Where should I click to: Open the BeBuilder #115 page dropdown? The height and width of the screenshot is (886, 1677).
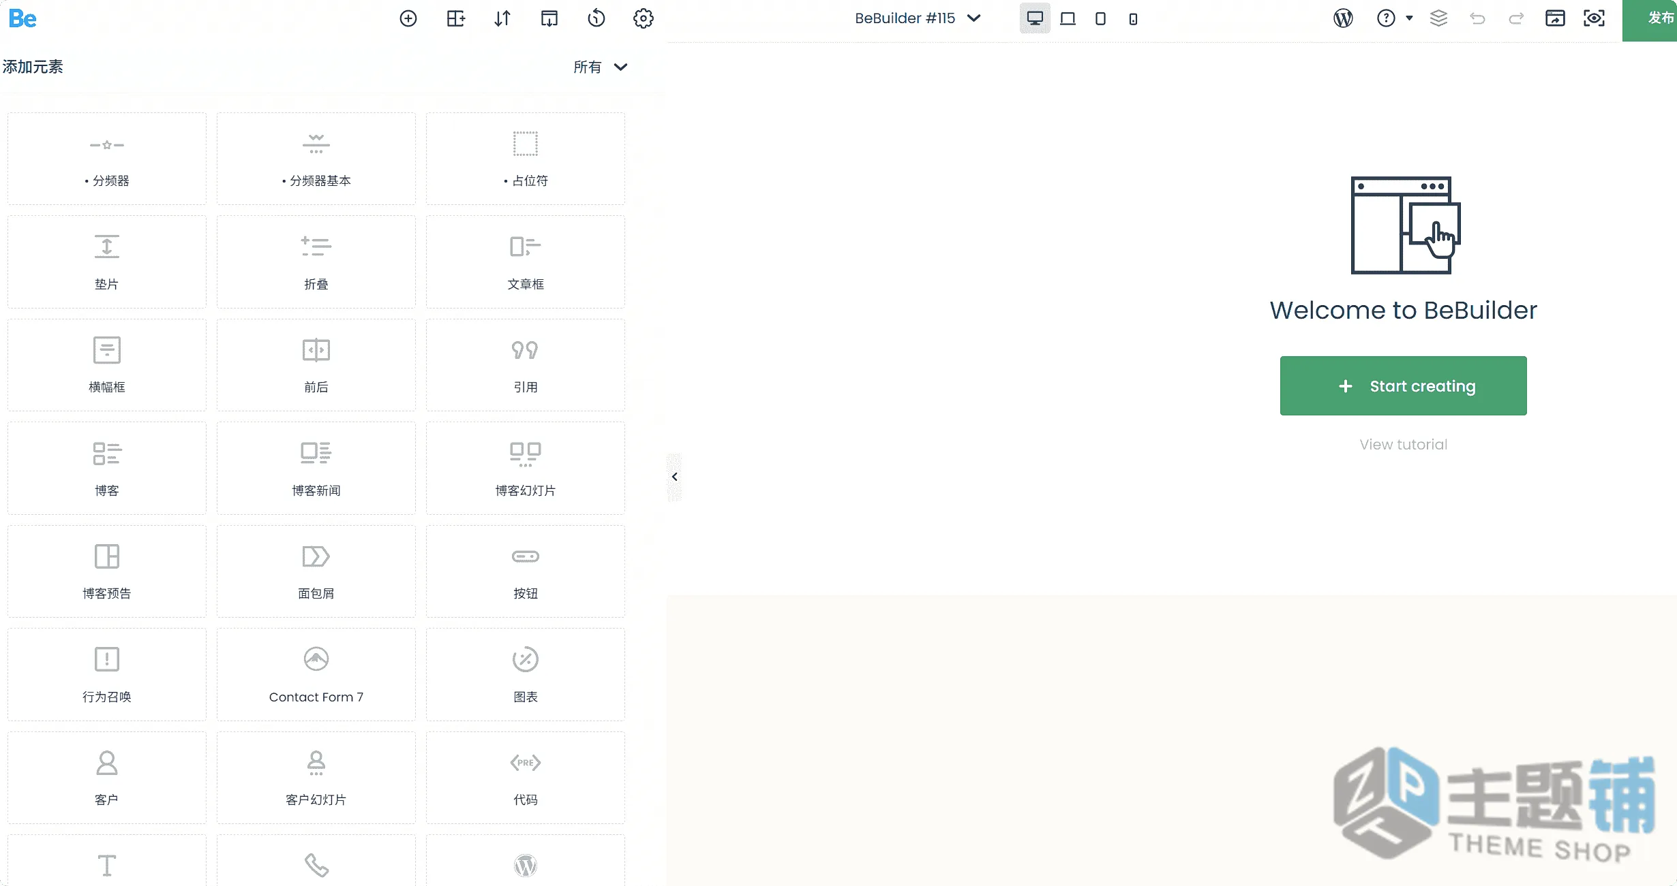tap(918, 18)
